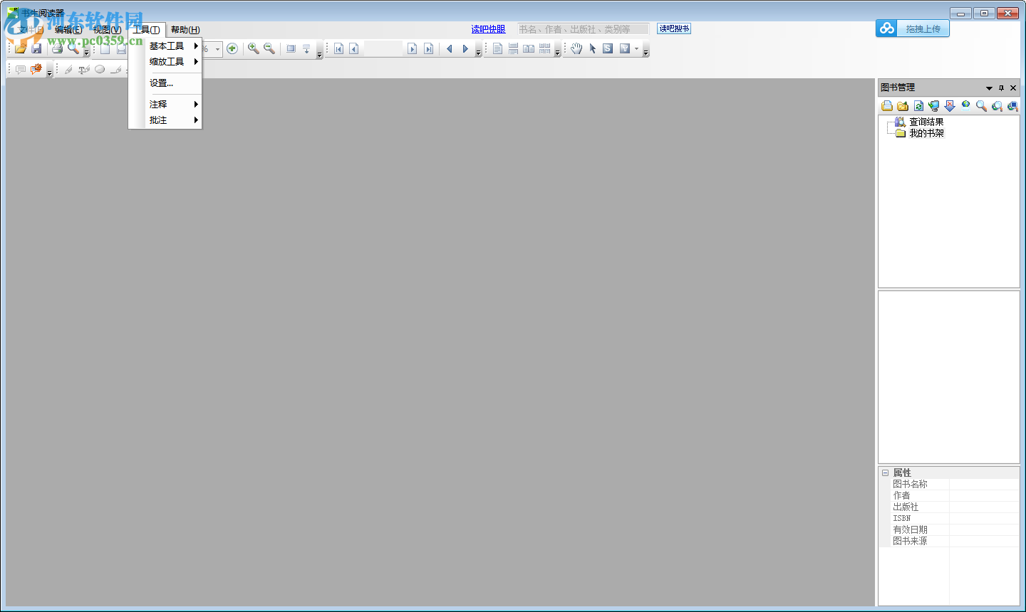Click the print icon in main toolbar
Viewport: 1026px width, 612px height.
pos(57,48)
